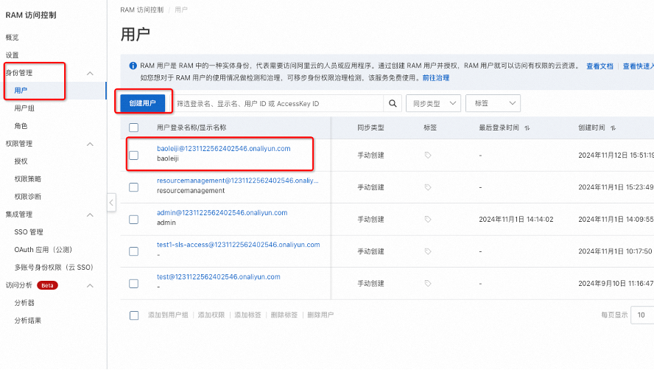
Task: Check the test1-sls-access user checkbox
Action: (134, 251)
